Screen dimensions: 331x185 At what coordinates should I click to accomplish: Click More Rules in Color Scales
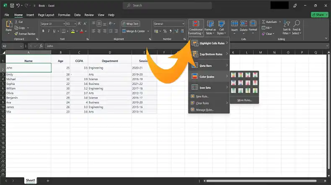tap(244, 100)
